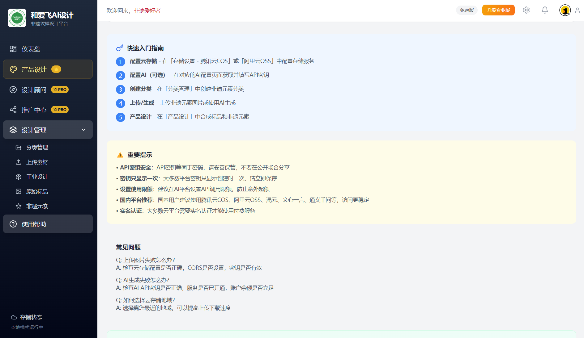Click the key icon beside 快速入门指南
584x338 pixels.
(x=120, y=48)
